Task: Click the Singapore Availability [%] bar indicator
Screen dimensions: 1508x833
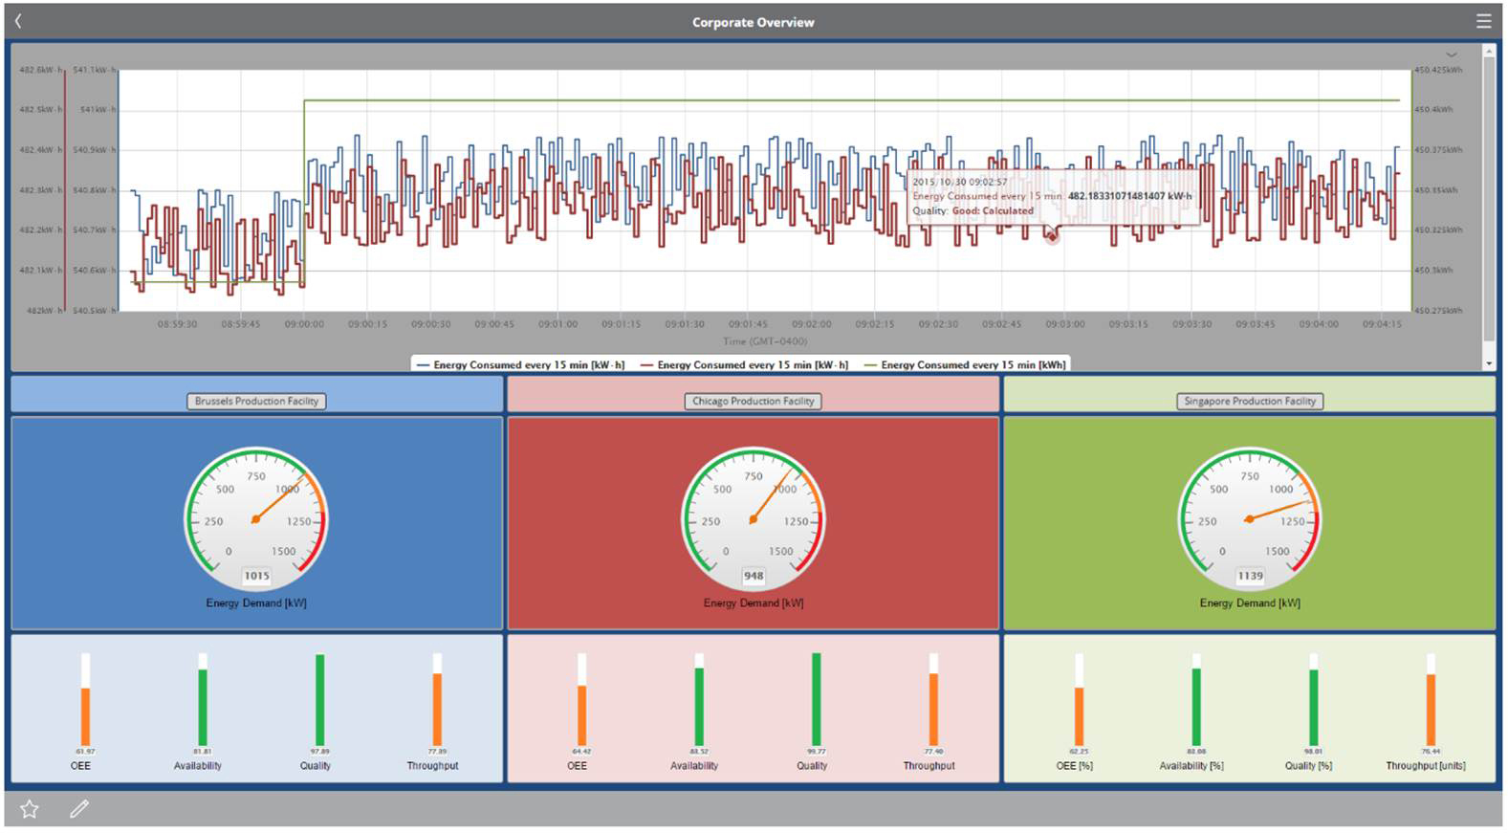Action: click(1196, 700)
